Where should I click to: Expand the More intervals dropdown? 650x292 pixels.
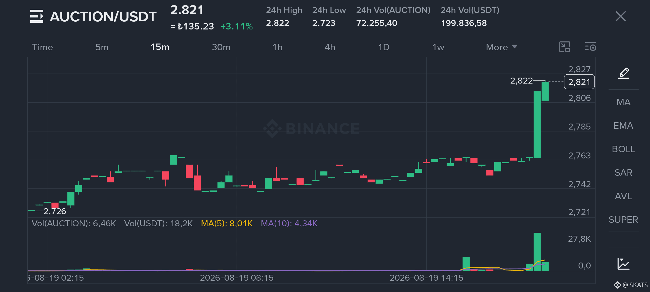point(502,47)
